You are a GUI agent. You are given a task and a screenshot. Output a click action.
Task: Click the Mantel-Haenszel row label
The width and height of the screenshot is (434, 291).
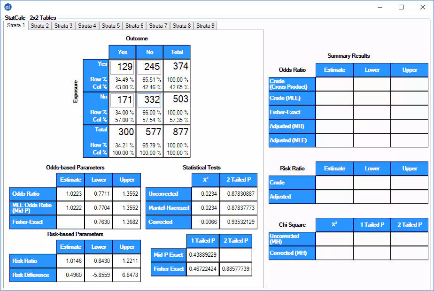point(169,208)
